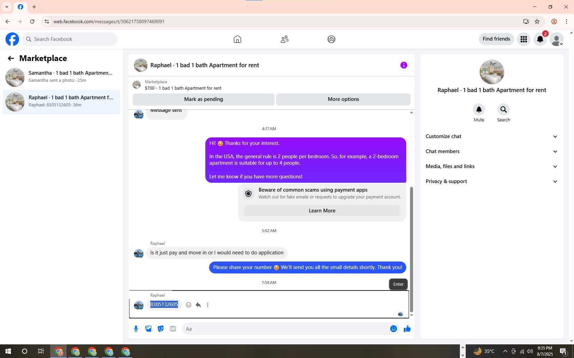This screenshot has height=358, width=574.
Task: Click the listing avatar in chat header
Action: 141,65
